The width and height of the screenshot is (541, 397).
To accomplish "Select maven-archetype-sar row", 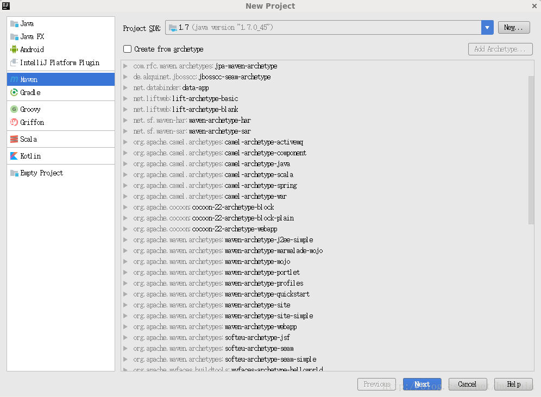I will tap(325, 131).
